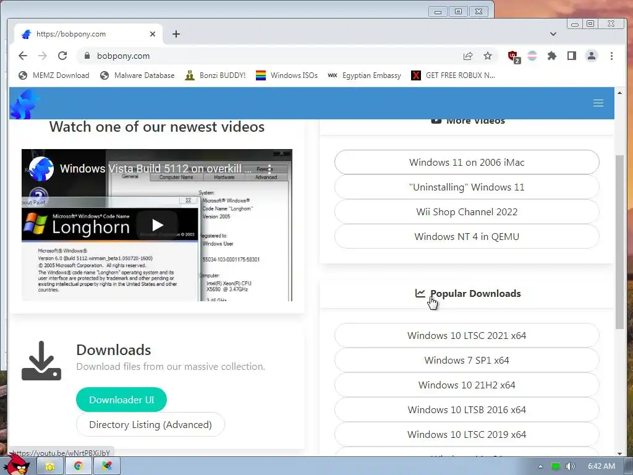Open the volume speaker tray icon

pos(570,466)
